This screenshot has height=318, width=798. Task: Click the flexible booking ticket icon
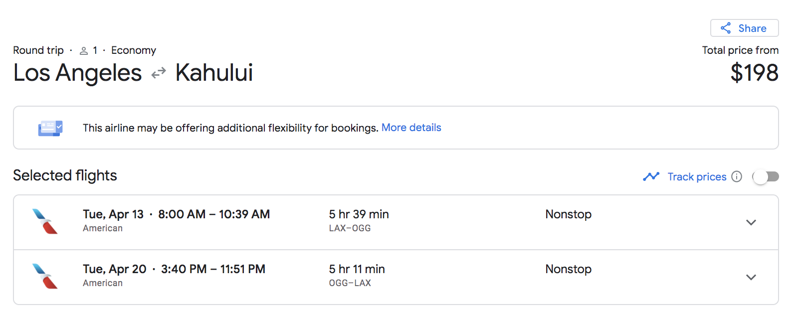[49, 128]
